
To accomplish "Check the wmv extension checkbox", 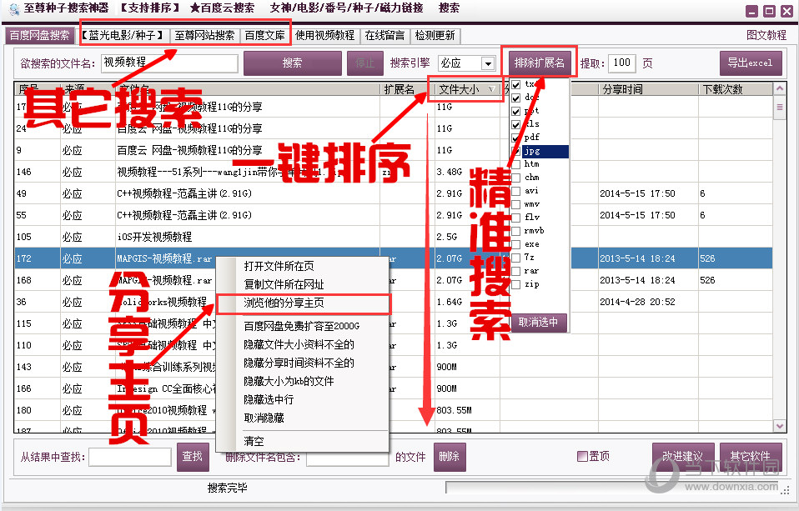I will (516, 204).
